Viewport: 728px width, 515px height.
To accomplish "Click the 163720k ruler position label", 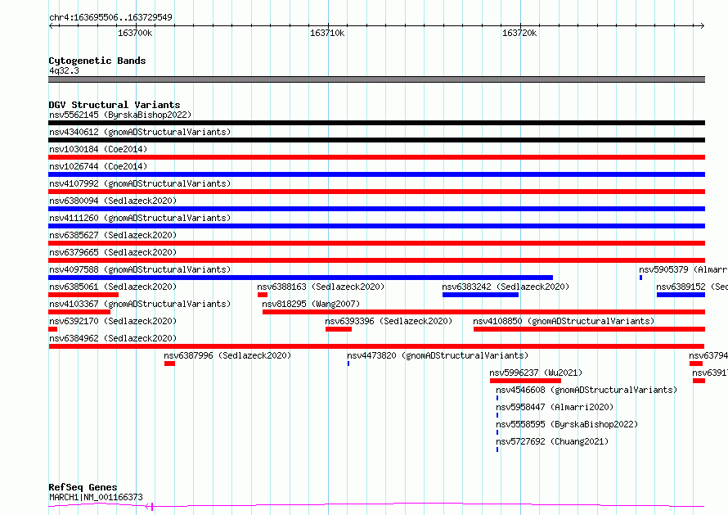I will pyautogui.click(x=519, y=33).
